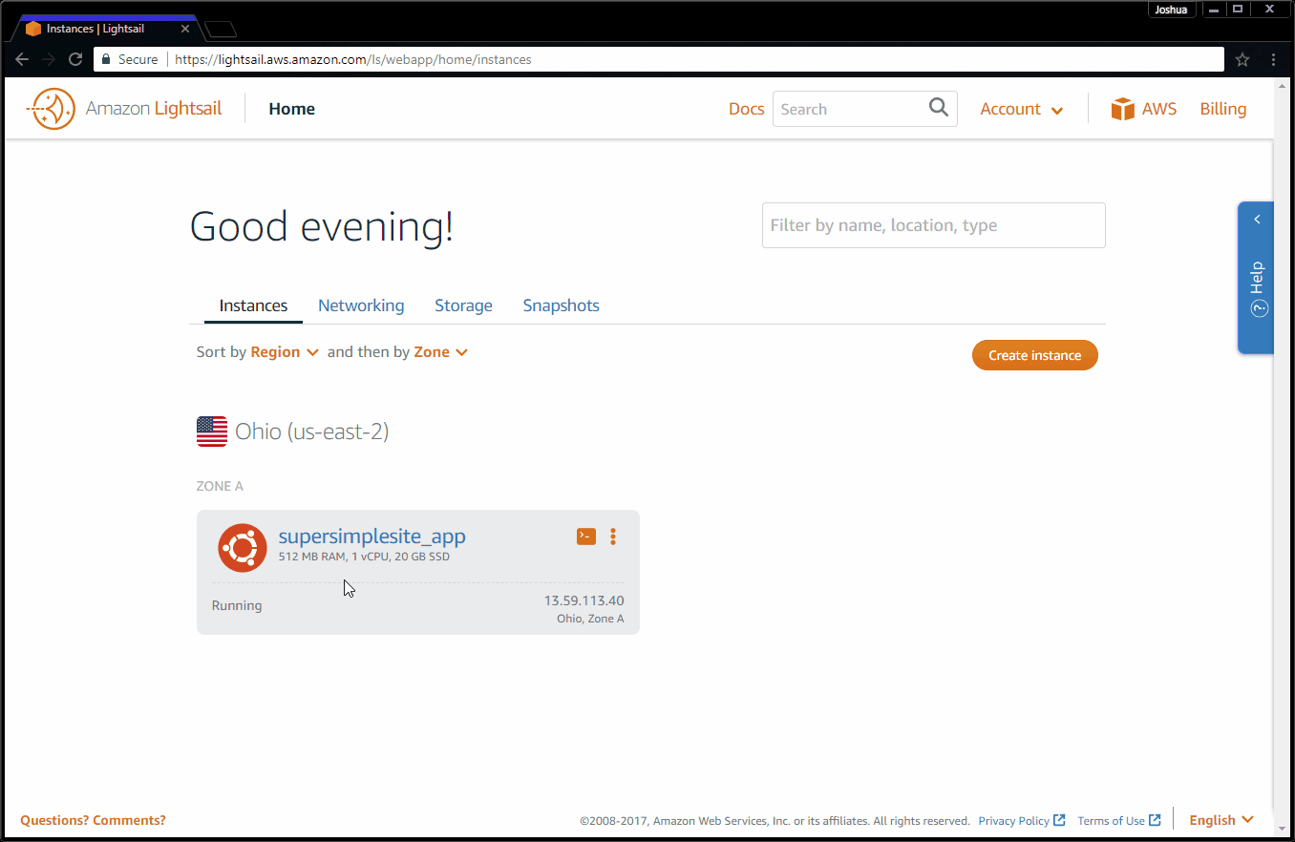Open the AWS text link
1295x842 pixels.
tap(1159, 109)
